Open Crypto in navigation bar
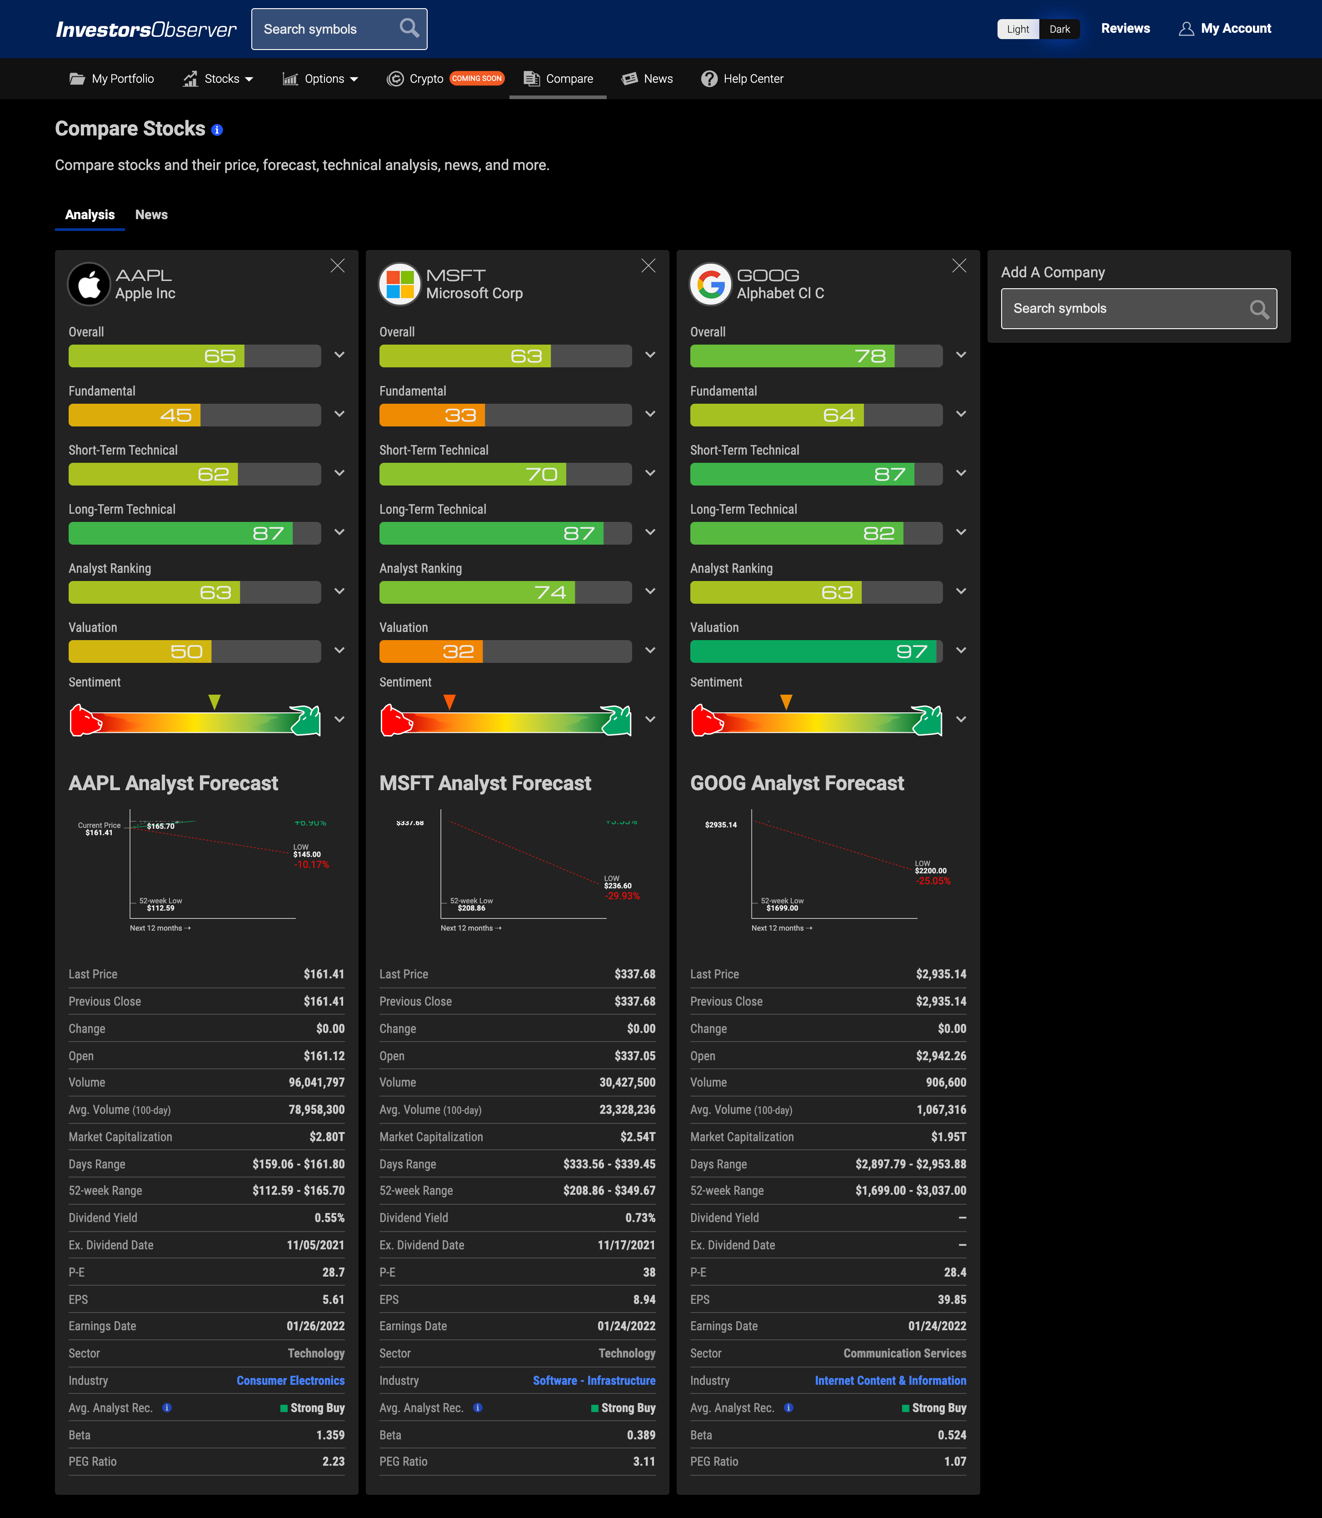 click(415, 79)
